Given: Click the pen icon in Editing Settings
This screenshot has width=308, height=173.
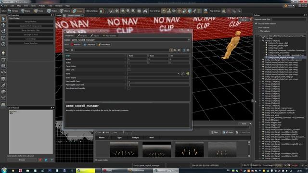Looking at the screenshot, I should [111, 11].
